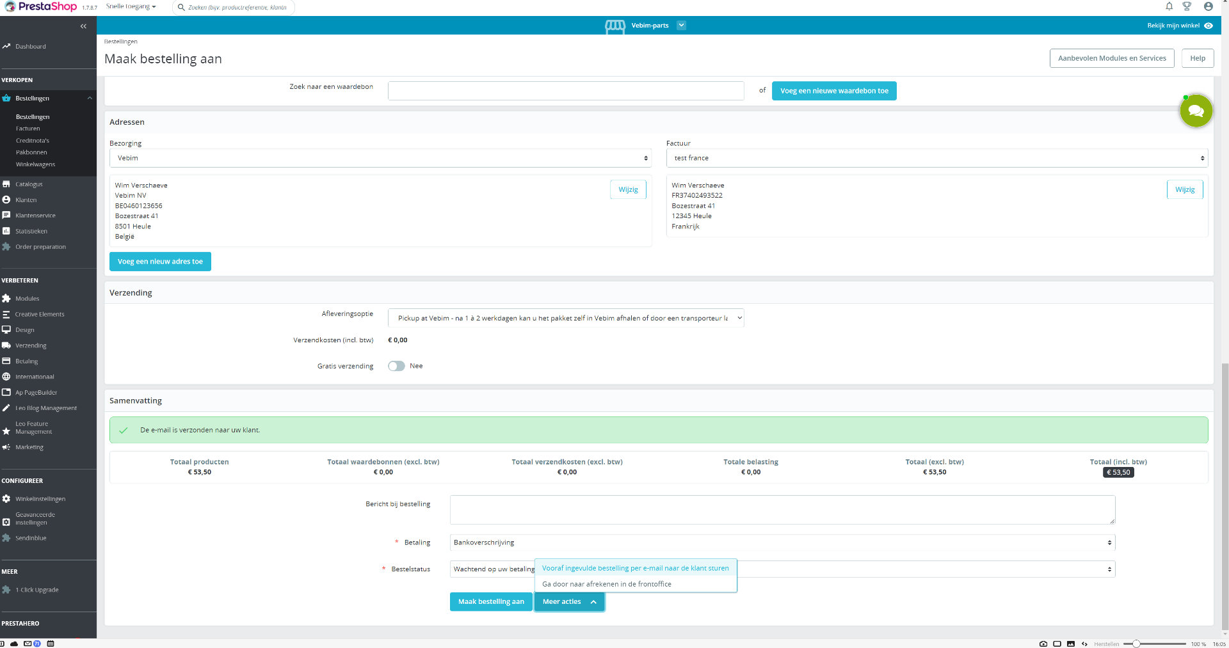This screenshot has height=648, width=1229.
Task: Click the Catalogus store icon
Action: tap(6, 184)
